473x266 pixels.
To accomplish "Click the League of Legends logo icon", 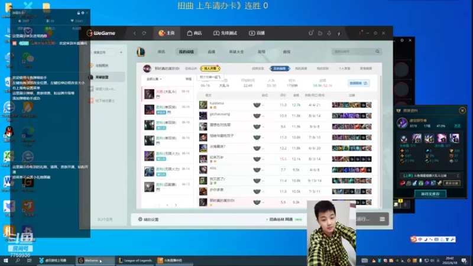I will (x=141, y=52).
